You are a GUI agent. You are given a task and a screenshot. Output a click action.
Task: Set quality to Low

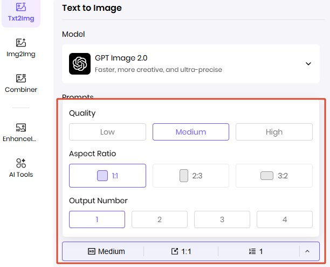(x=107, y=132)
